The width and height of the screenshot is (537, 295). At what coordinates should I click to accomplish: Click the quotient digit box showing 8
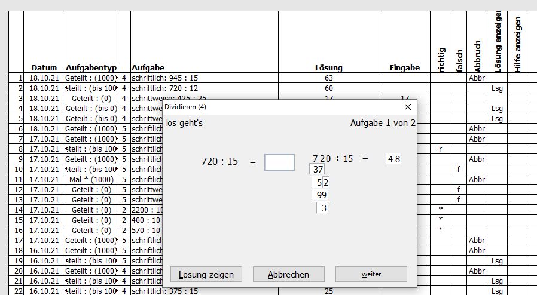(x=397, y=159)
